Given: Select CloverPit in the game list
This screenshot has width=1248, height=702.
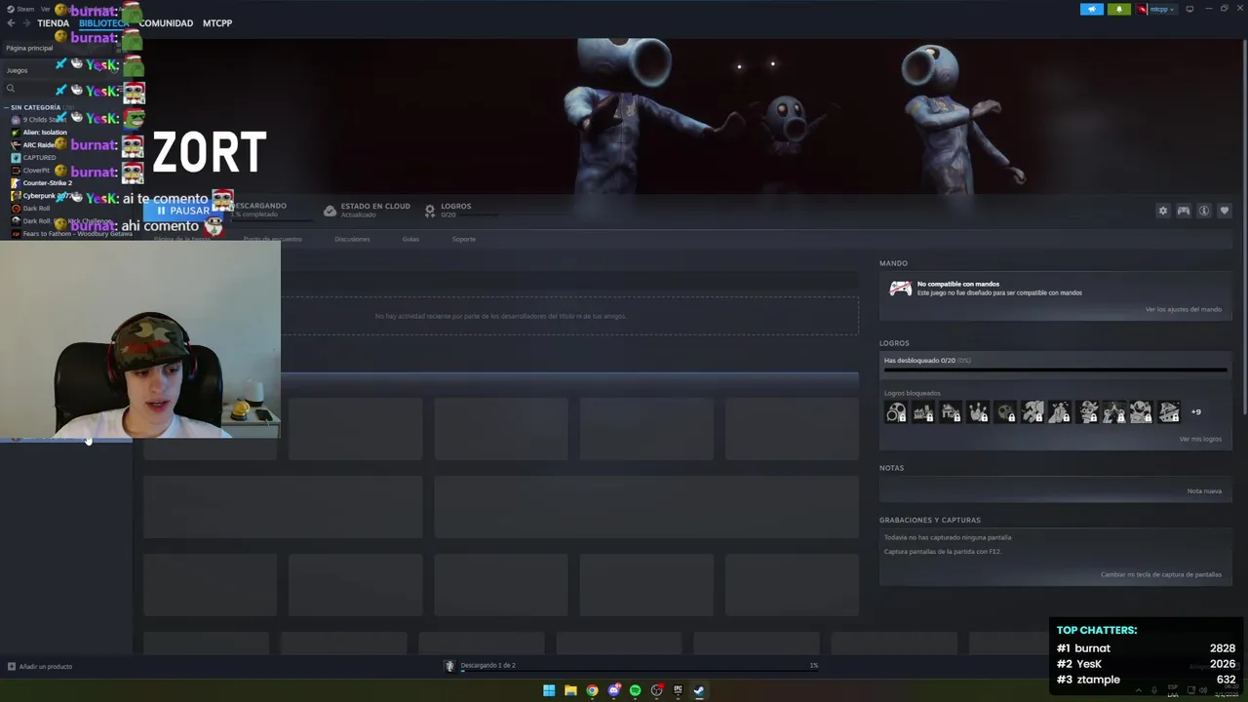Looking at the screenshot, I should (36, 171).
